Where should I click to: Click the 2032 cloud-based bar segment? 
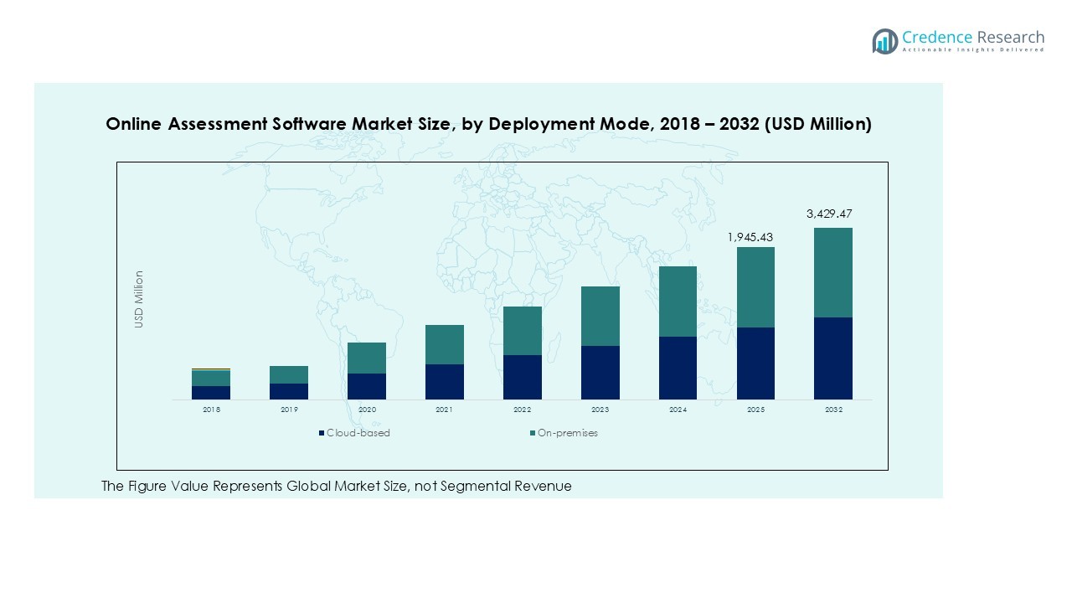pos(833,358)
